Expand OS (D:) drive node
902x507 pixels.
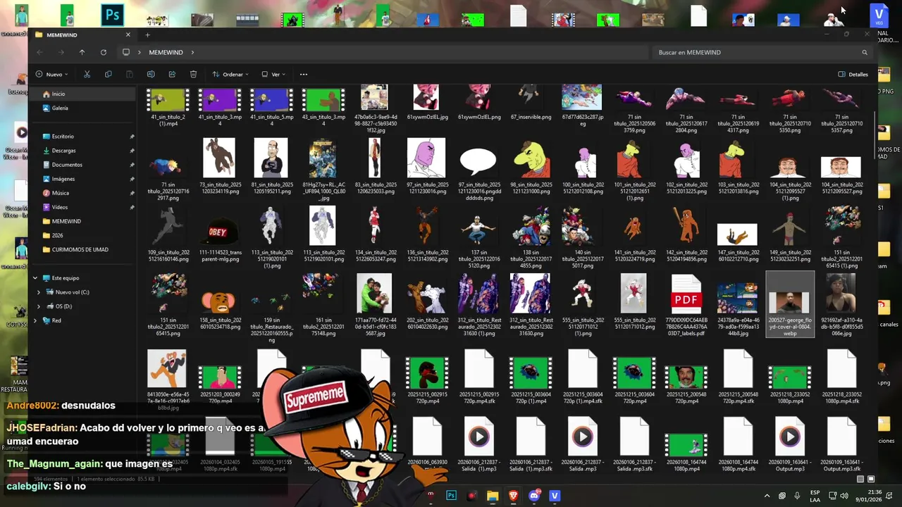click(x=39, y=306)
